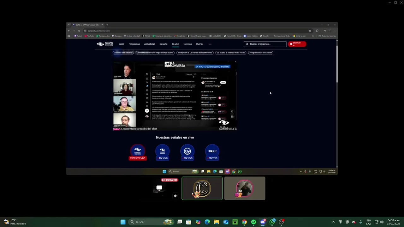Open Microsoft Edge from the taskbar
Image resolution: width=404 pixels, height=227 pixels.
tap(207, 222)
